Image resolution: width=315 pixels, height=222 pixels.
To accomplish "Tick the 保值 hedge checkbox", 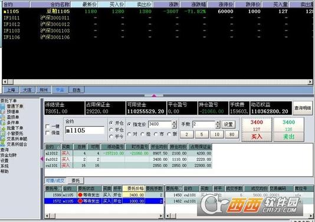I will pyautogui.click(x=48, y=133).
